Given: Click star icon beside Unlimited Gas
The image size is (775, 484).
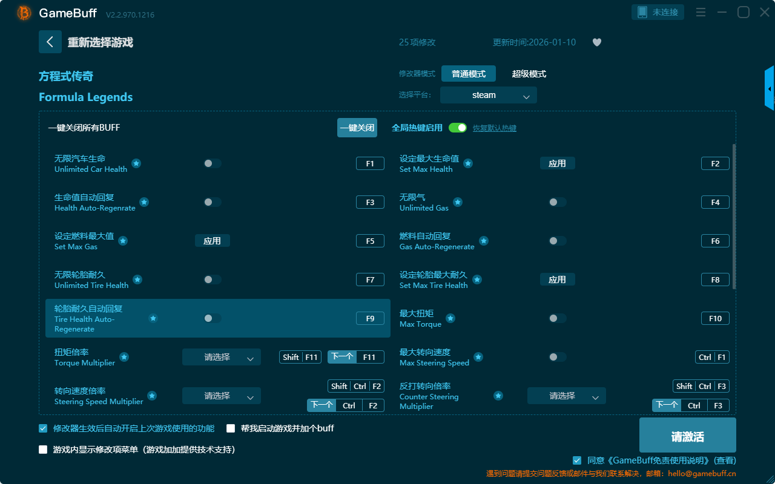Looking at the screenshot, I should tap(458, 202).
